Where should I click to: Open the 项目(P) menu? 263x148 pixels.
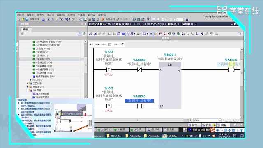tap(21, 15)
